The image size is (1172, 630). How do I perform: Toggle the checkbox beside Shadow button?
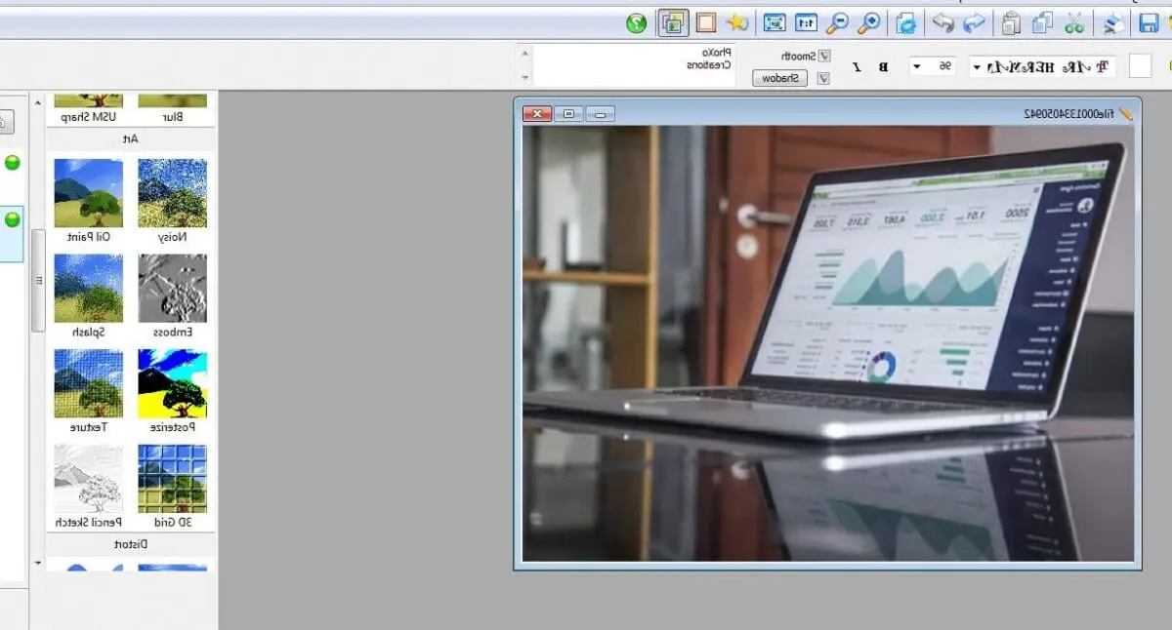tap(824, 79)
